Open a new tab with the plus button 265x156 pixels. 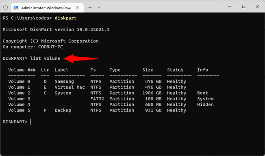point(90,7)
